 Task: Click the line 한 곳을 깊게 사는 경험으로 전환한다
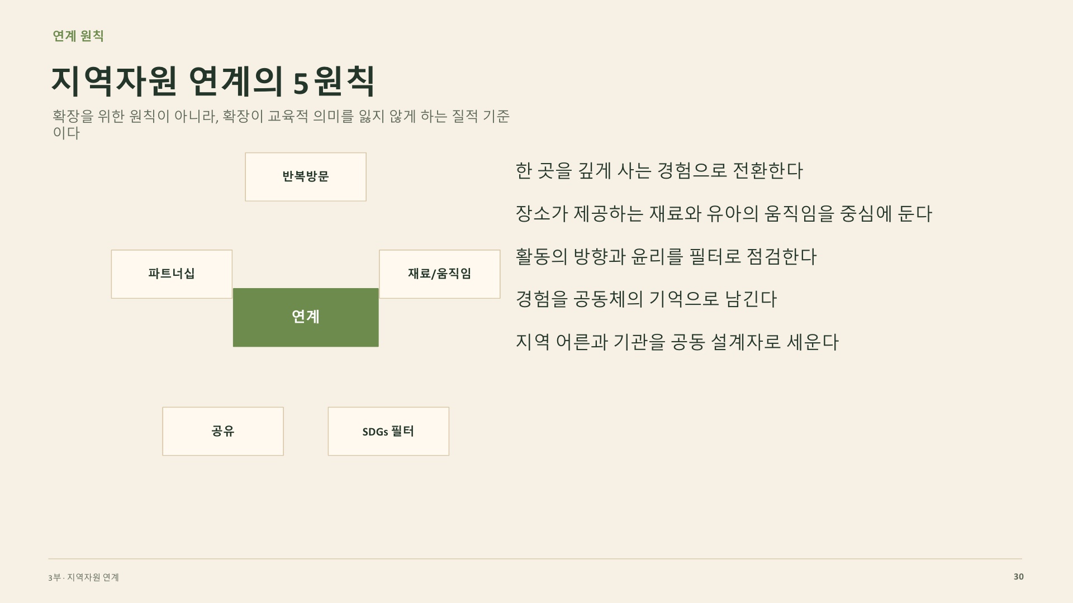(659, 171)
